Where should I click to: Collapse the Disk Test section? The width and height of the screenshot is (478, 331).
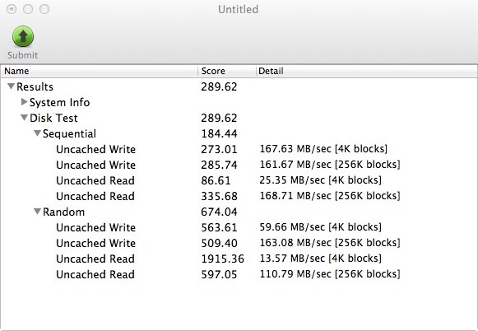(24, 118)
